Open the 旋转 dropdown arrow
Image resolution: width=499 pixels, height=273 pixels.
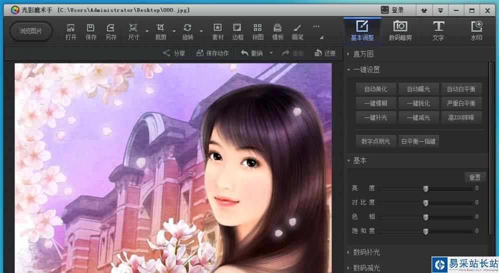point(202,31)
